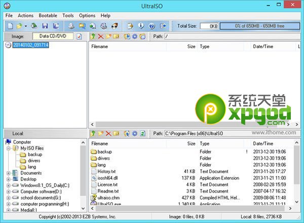Click the Compress ISO disc icon

(x=93, y=26)
